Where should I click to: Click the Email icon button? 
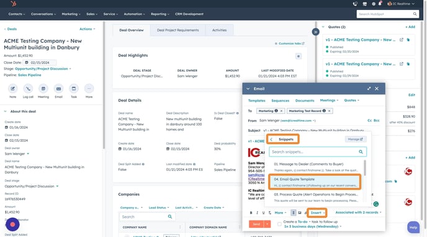(x=58, y=88)
